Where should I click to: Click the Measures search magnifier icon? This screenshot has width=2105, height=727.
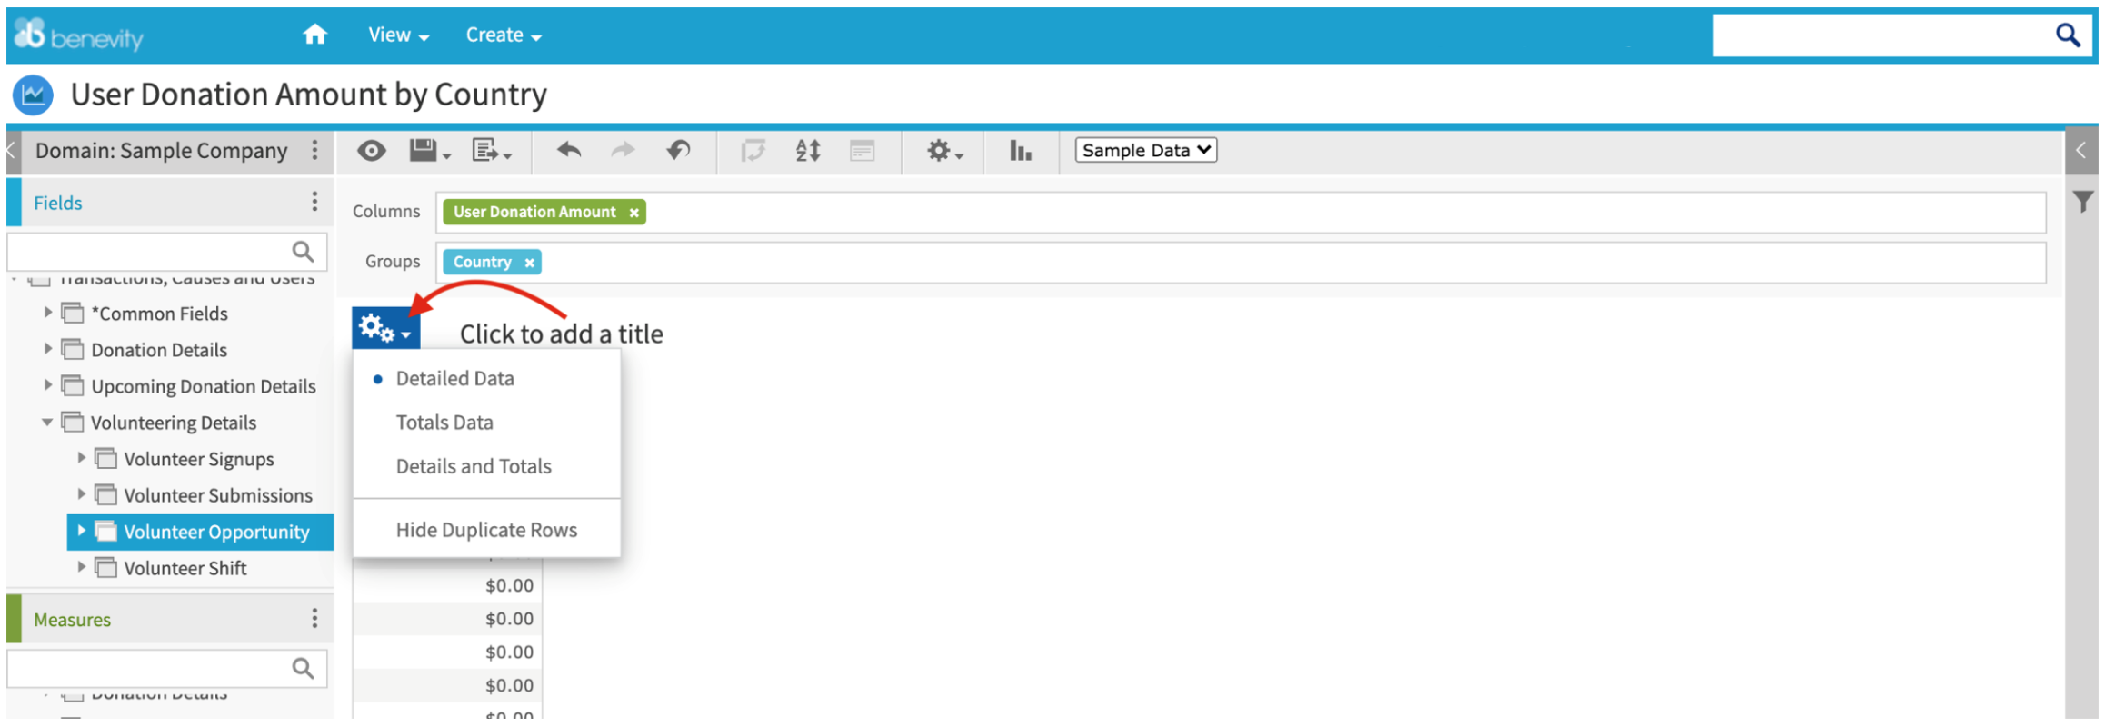[303, 668]
